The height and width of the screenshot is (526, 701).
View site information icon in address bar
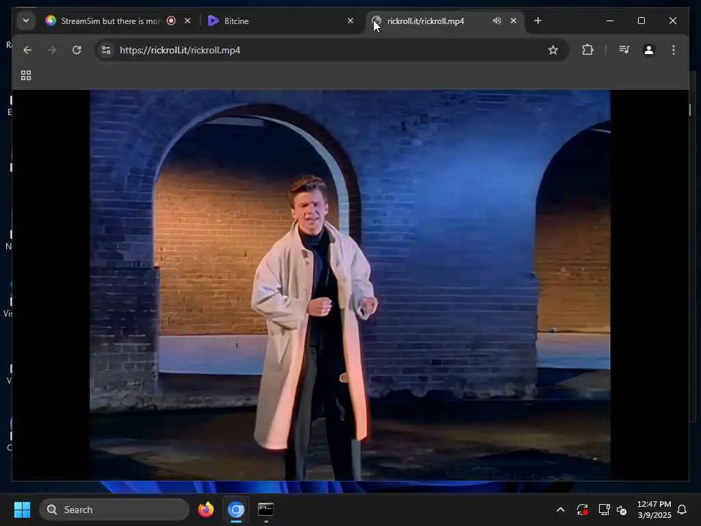[x=106, y=50]
